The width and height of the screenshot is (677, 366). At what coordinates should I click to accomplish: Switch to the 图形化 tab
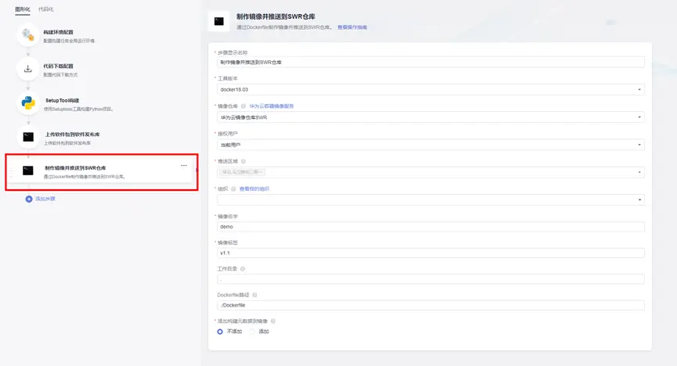[23, 9]
